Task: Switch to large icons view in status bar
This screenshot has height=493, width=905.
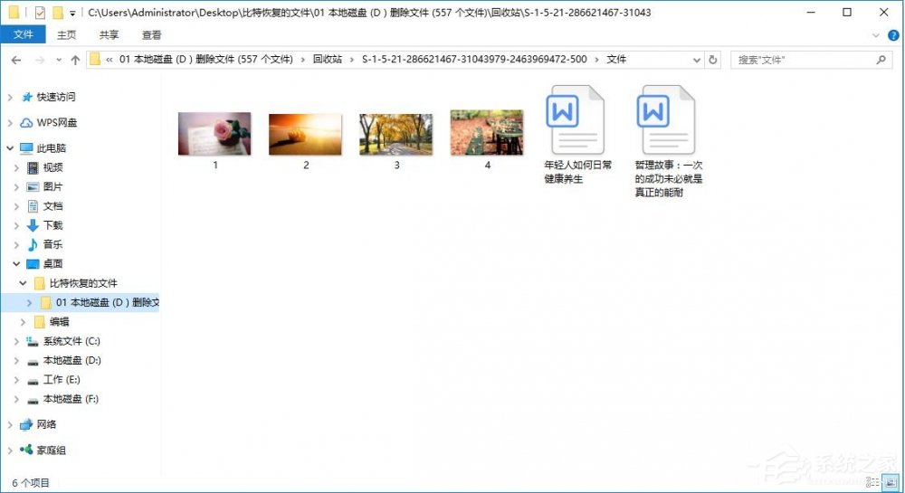Action: [891, 483]
